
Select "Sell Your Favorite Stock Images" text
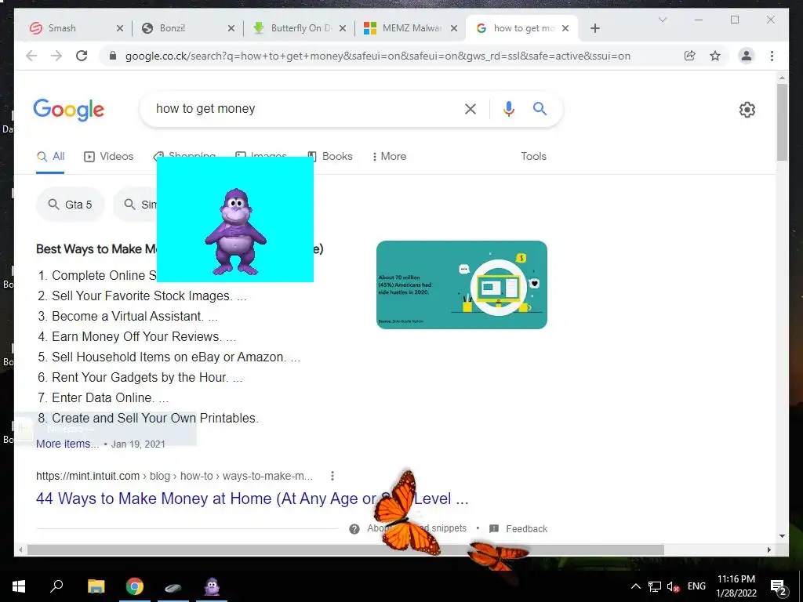point(141,296)
